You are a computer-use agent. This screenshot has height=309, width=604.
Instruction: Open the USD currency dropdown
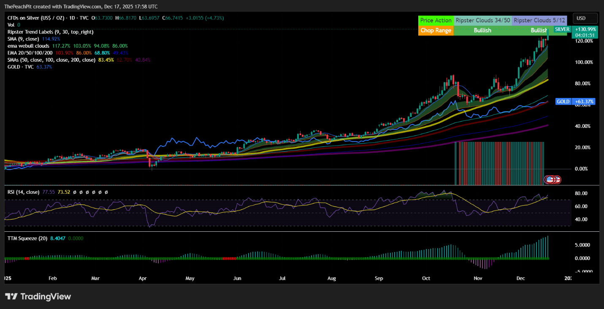585,18
